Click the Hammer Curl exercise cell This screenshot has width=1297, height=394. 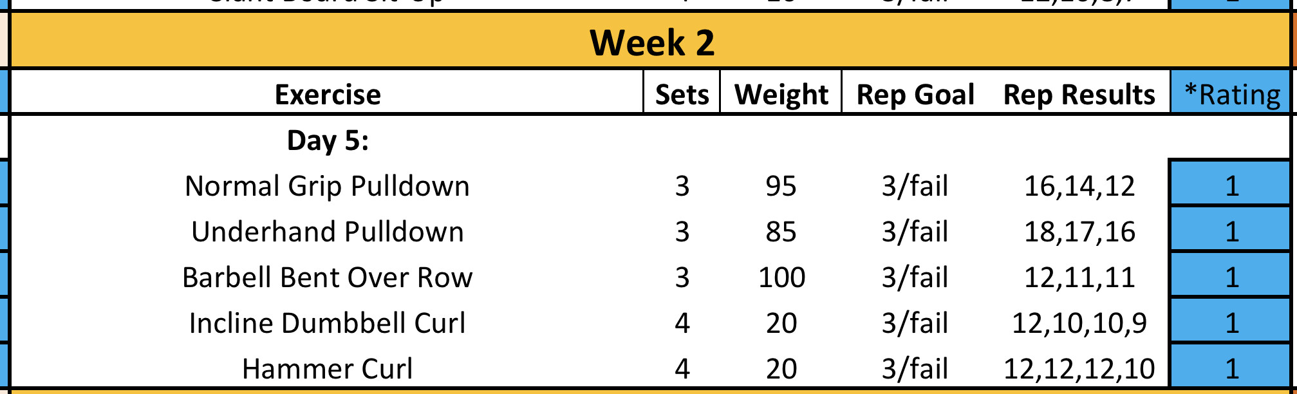click(x=328, y=369)
